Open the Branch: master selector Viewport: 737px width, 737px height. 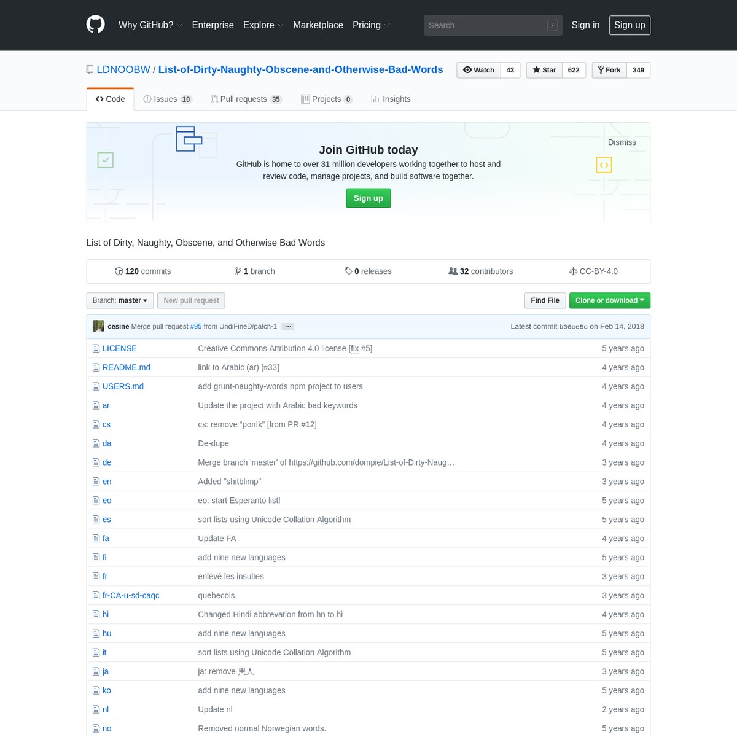(120, 300)
